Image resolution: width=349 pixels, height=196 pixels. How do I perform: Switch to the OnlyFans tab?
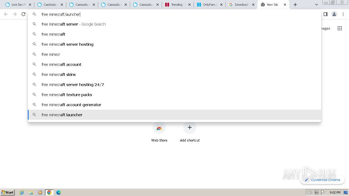pos(210,5)
